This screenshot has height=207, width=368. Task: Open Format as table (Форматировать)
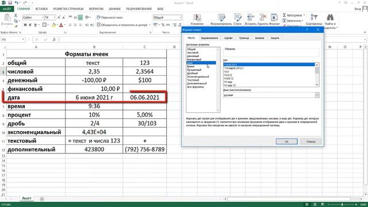click(221, 20)
